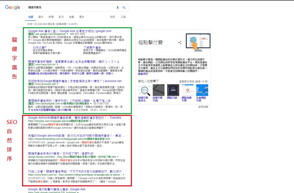
Task: Expand arrow beside www.saya.com.tw URL
Action: click(x=57, y=65)
